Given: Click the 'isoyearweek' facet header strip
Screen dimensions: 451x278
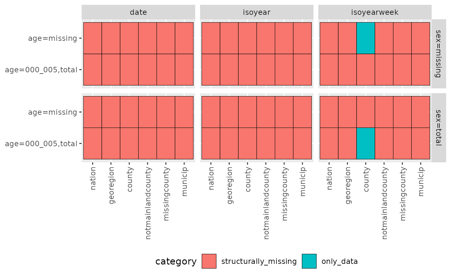Looking at the screenshot, I should 375,12.
